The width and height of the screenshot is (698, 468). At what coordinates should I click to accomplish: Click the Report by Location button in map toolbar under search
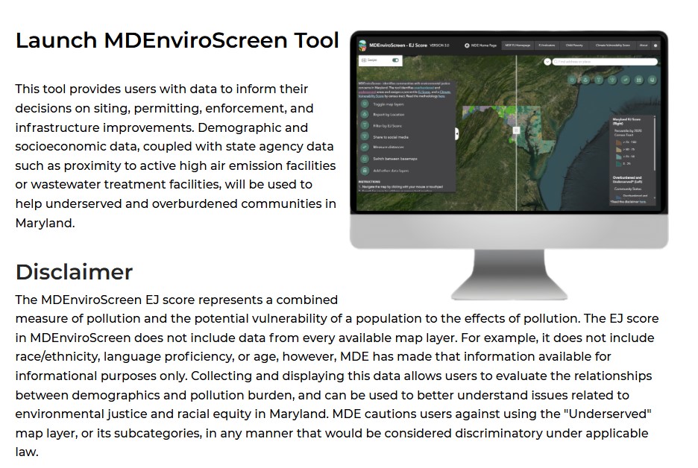[x=585, y=80]
